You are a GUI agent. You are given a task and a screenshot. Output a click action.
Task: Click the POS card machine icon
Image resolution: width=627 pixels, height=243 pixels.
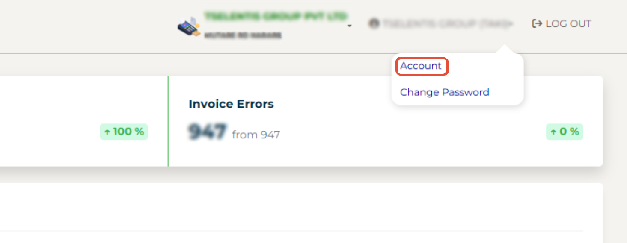click(x=189, y=26)
